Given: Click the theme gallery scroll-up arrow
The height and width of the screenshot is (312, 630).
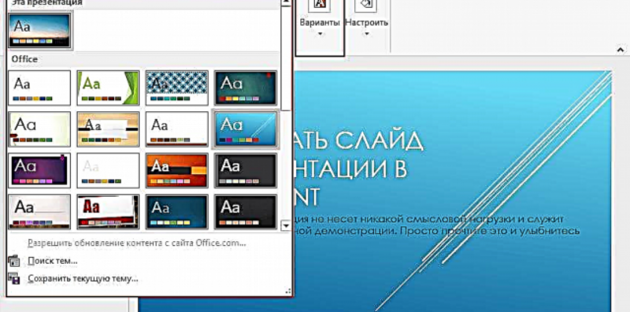Looking at the screenshot, I should click(x=287, y=3).
